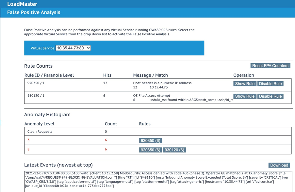
Task: Show Rule for 930120 row
Action: click(x=245, y=96)
